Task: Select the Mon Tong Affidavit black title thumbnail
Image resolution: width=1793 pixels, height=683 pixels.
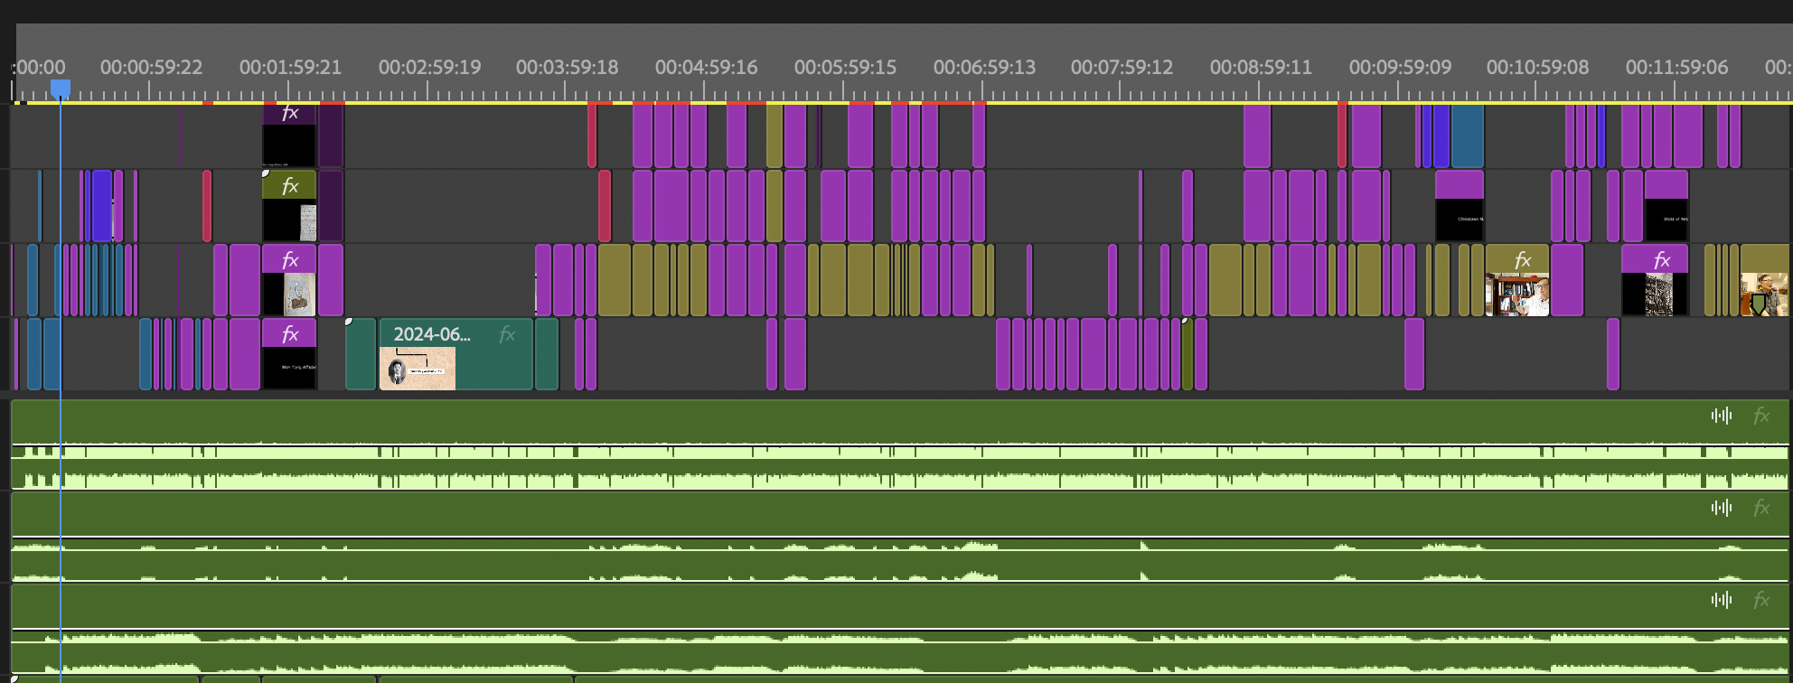Action: (x=289, y=369)
